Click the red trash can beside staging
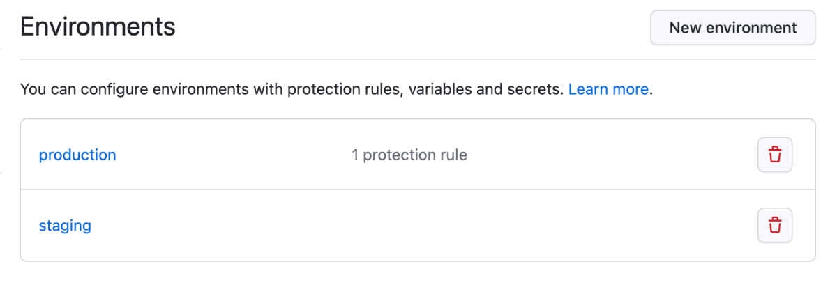The height and width of the screenshot is (285, 837). (x=775, y=226)
